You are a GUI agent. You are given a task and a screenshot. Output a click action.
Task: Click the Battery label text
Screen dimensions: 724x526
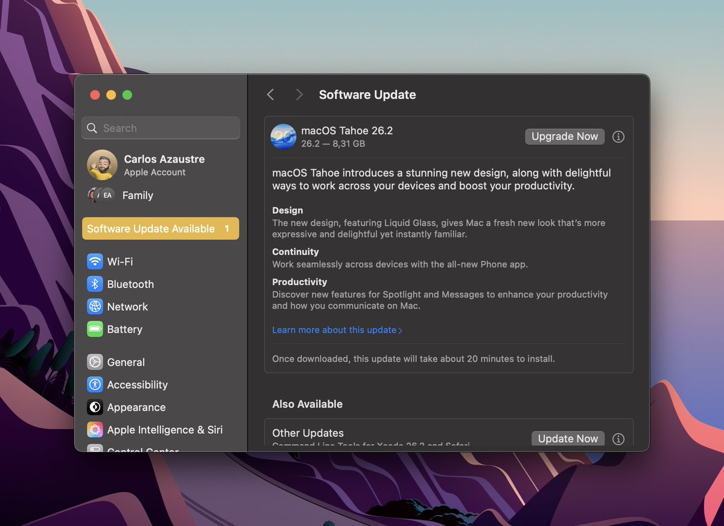[124, 330]
